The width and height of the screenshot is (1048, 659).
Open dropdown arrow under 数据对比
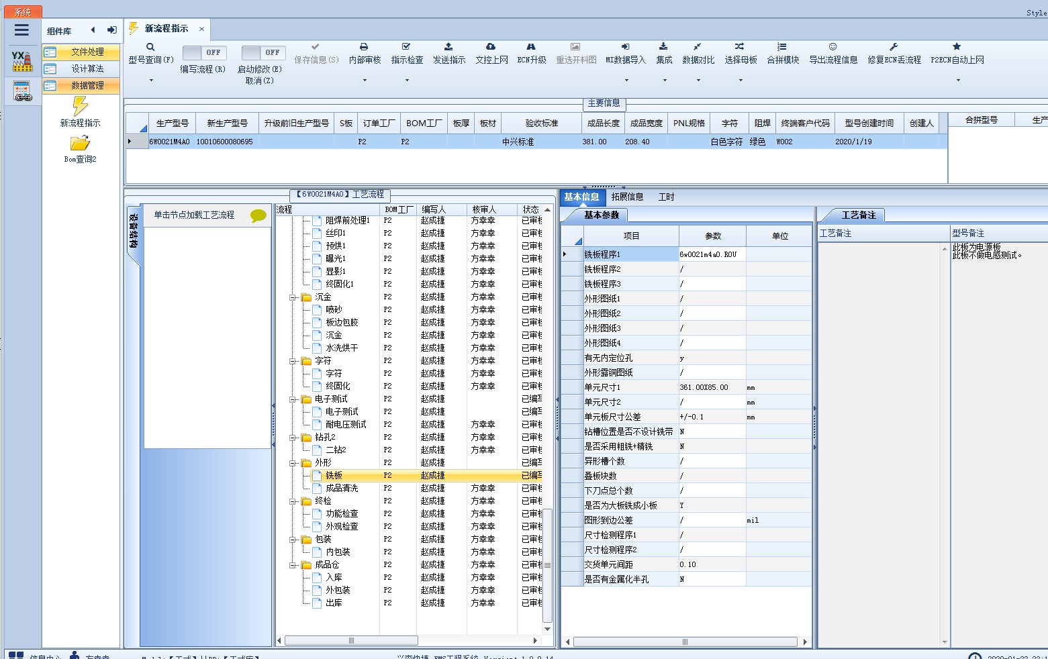click(698, 81)
